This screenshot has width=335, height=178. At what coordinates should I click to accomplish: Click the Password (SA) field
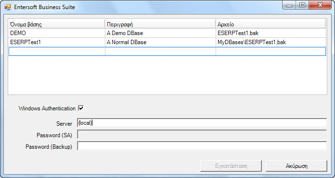pyautogui.click(x=202, y=135)
